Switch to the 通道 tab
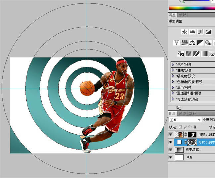Screen dimensions: 215x178 (182, 114)
